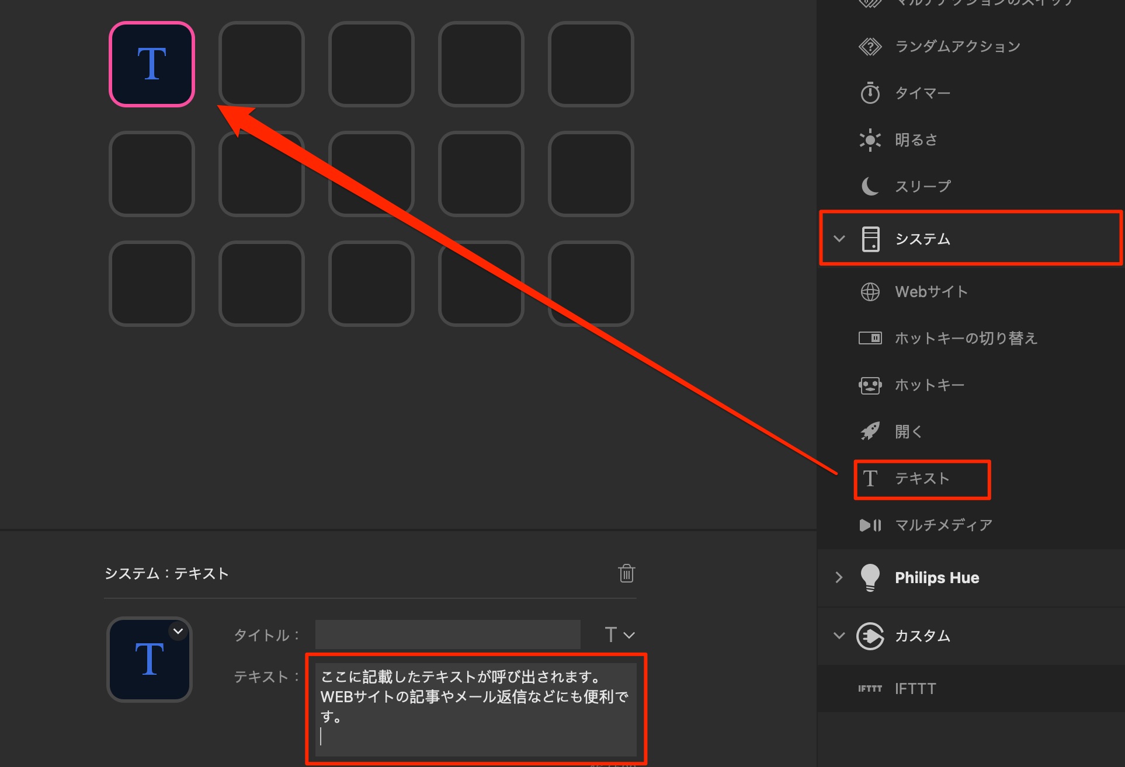Screen dimensions: 1125x767
Task: Click the T key icon preview in properties
Action: point(150,660)
